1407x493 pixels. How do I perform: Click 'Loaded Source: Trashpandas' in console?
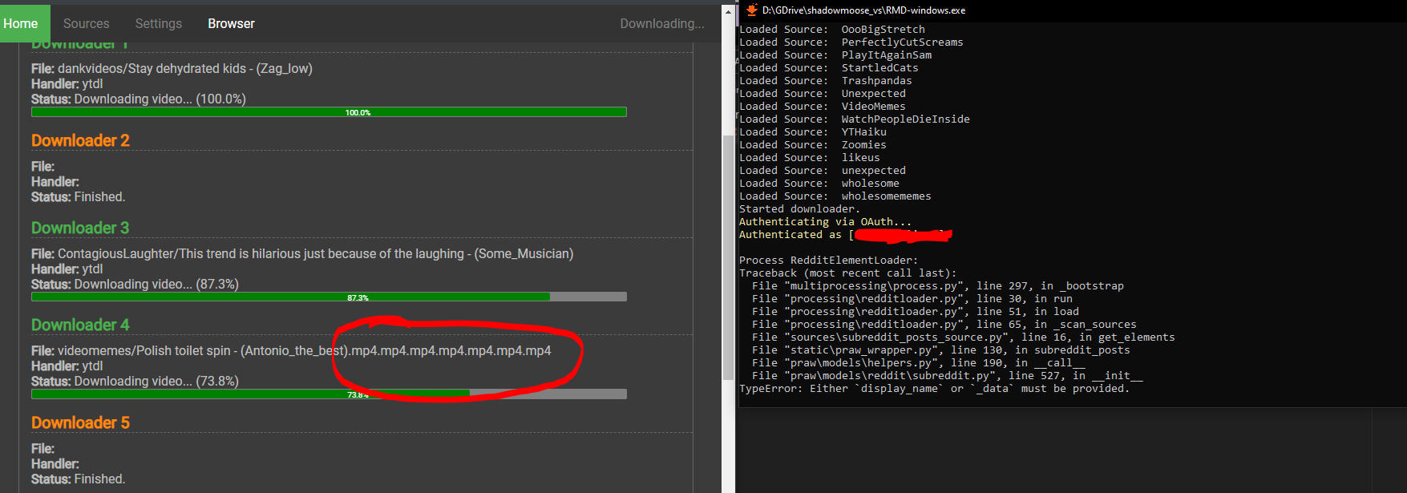coord(826,81)
